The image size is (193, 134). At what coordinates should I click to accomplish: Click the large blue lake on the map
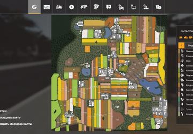coord(150,86)
